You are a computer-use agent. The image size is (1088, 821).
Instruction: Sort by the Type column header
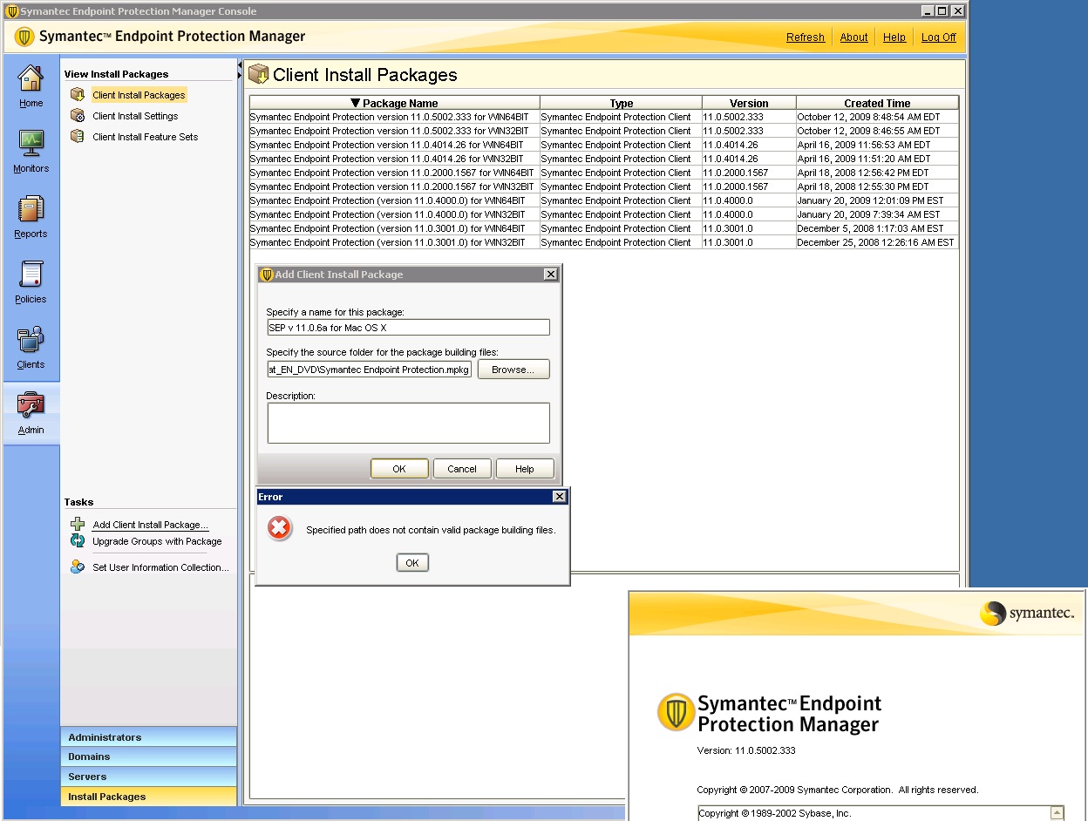click(x=622, y=103)
